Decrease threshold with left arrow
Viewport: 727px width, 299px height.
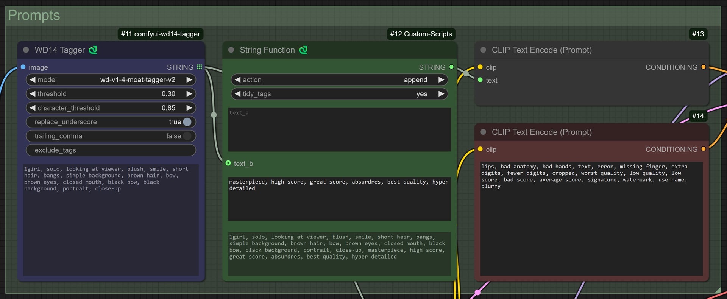click(x=33, y=94)
